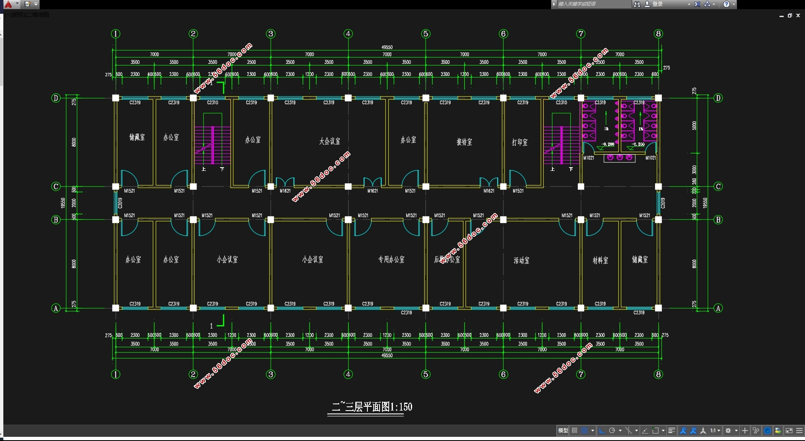Click the system variable monitor icon

coord(778,431)
